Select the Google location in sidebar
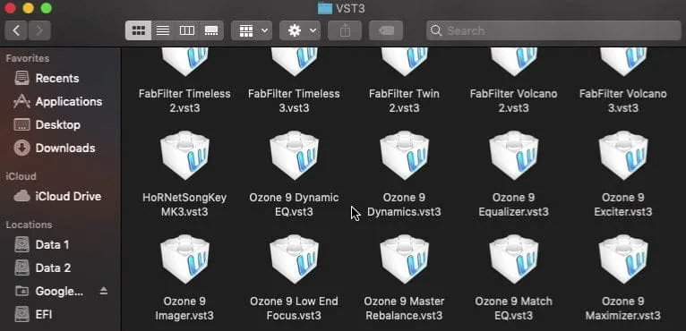Screen dimensions: 686x331 (59, 291)
